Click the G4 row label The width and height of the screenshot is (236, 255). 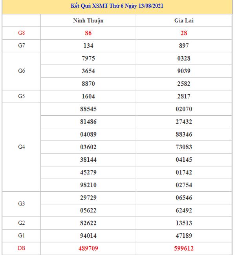coord(22,147)
